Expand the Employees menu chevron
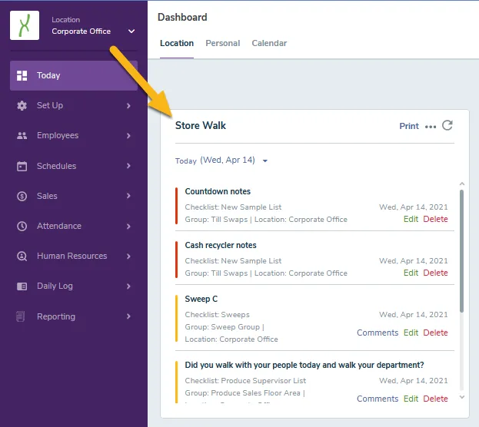 pyautogui.click(x=128, y=135)
